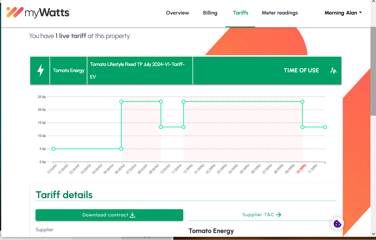Click the upper 11:30AM chart point near 23p
Viewport: 376px width, 240px height.
pos(183,101)
